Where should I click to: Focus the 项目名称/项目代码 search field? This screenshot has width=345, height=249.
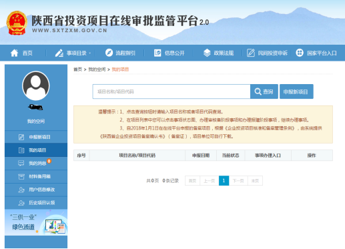pyautogui.click(x=171, y=91)
